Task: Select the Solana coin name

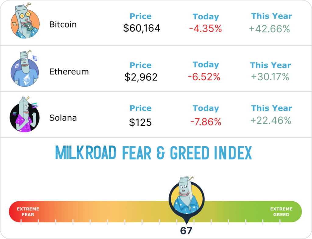Action: tap(63, 118)
